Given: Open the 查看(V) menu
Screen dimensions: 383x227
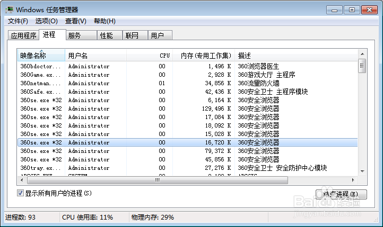Looking at the screenshot, I should click(76, 21).
